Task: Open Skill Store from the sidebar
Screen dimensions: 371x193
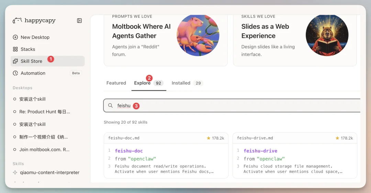Action: [31, 61]
